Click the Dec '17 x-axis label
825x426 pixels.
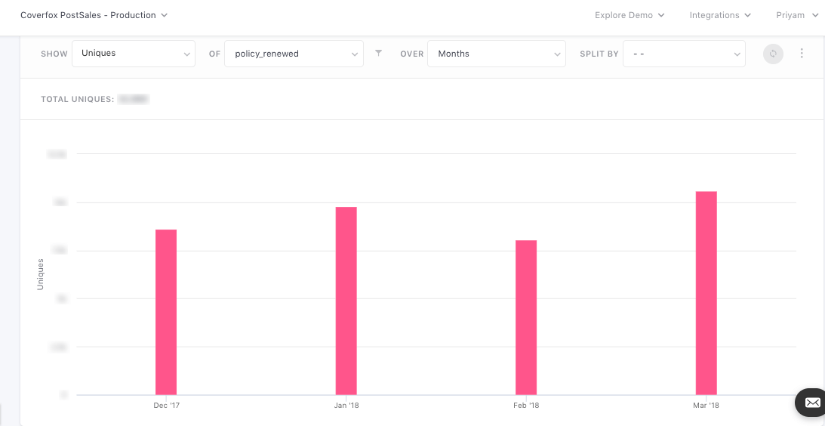(x=166, y=406)
